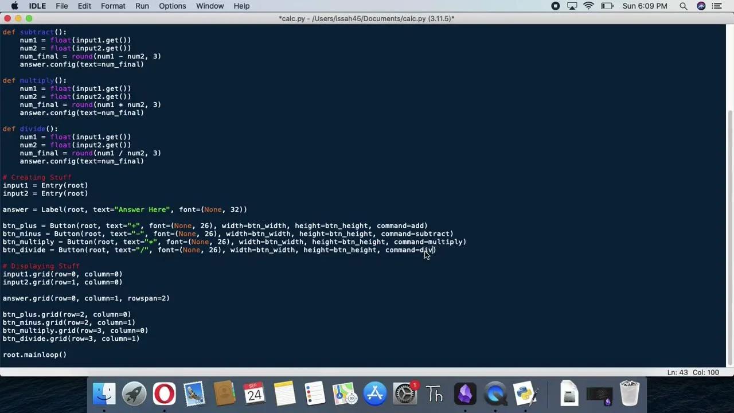Screen dimensions: 734x413
Task: Open the Run menu
Action: [142, 6]
